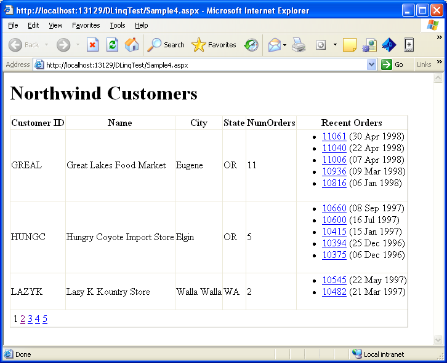Open the address bar dropdown list
The width and height of the screenshot is (447, 363).
pyautogui.click(x=371, y=64)
